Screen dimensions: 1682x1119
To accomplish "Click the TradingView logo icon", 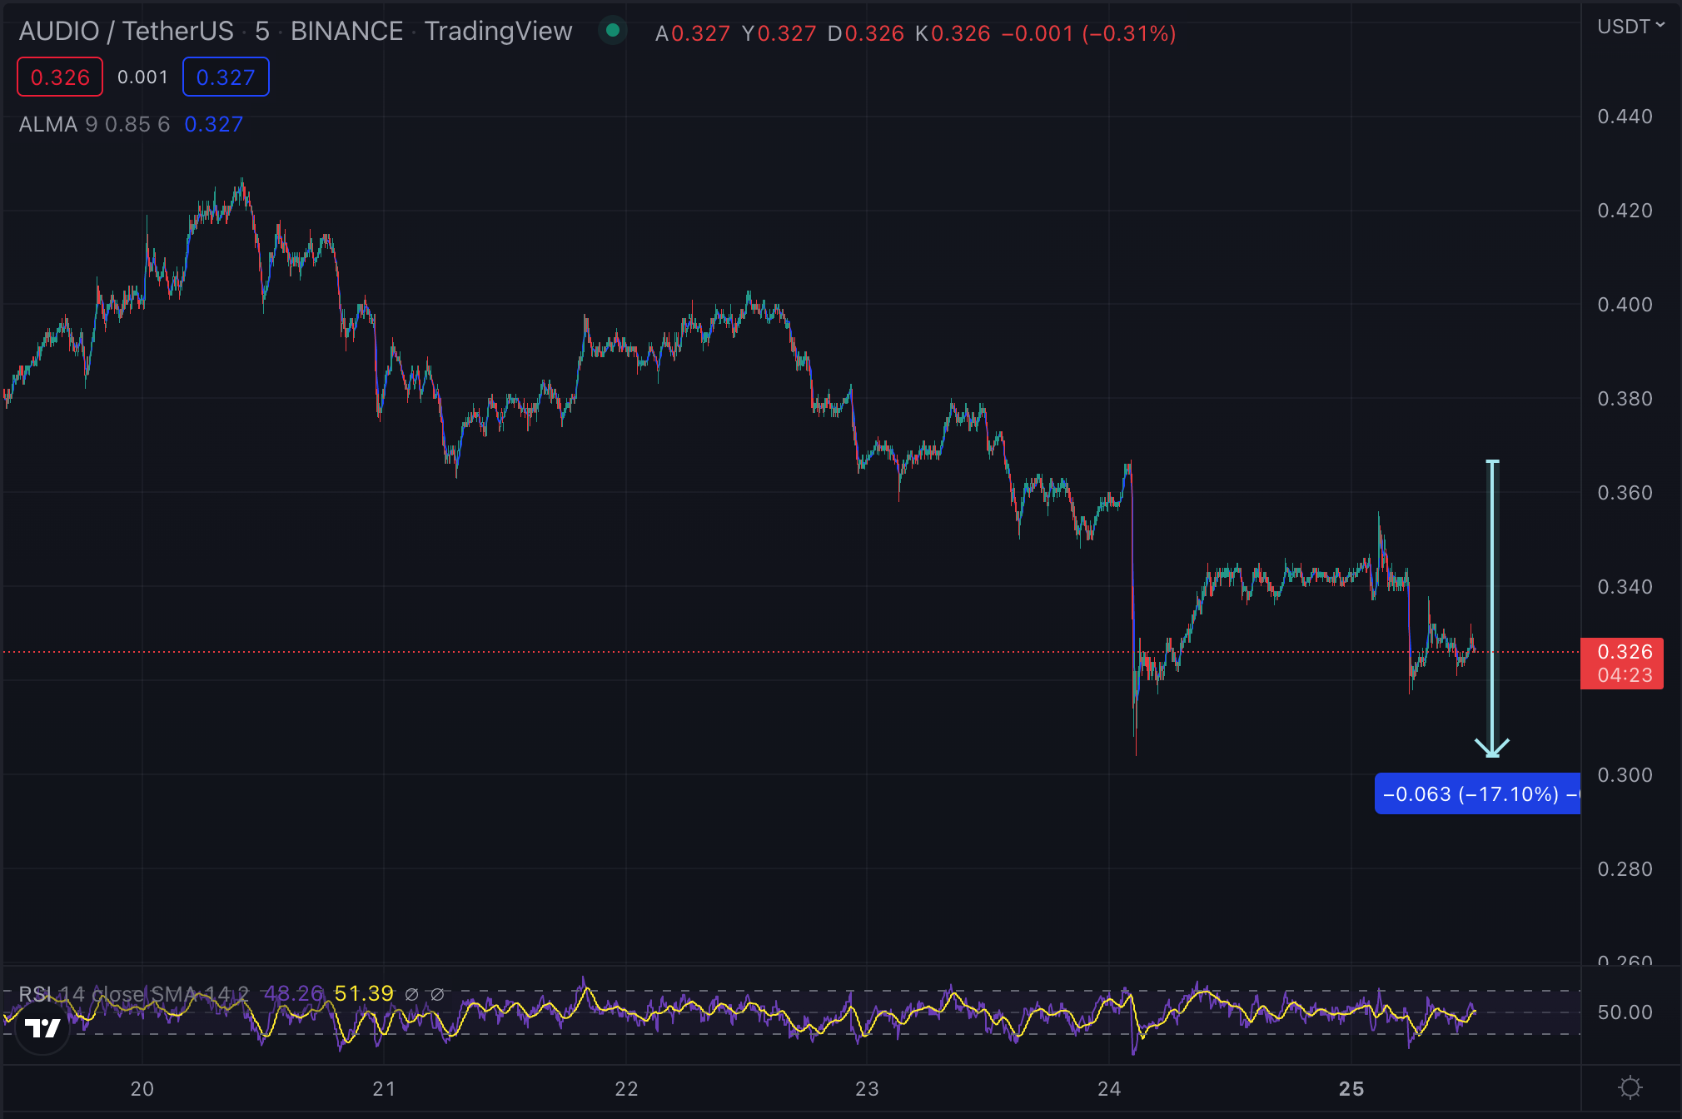I will (x=42, y=1029).
